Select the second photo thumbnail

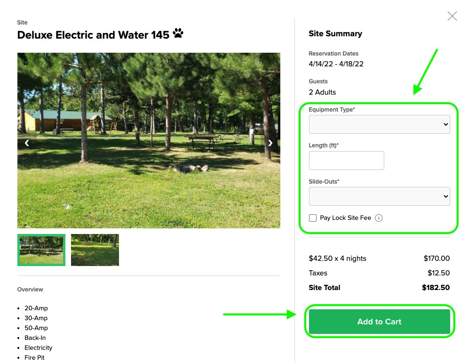(95, 250)
